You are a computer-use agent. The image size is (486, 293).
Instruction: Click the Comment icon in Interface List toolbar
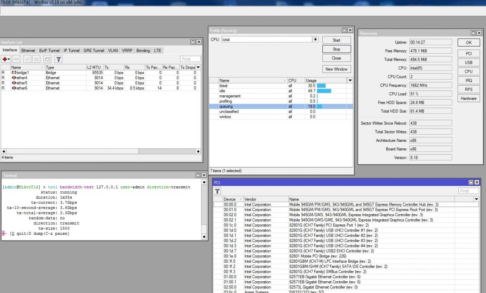(47, 59)
